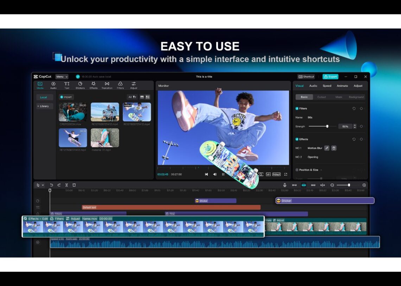Open the Menu dropdown
The width and height of the screenshot is (401, 286).
tap(62, 77)
